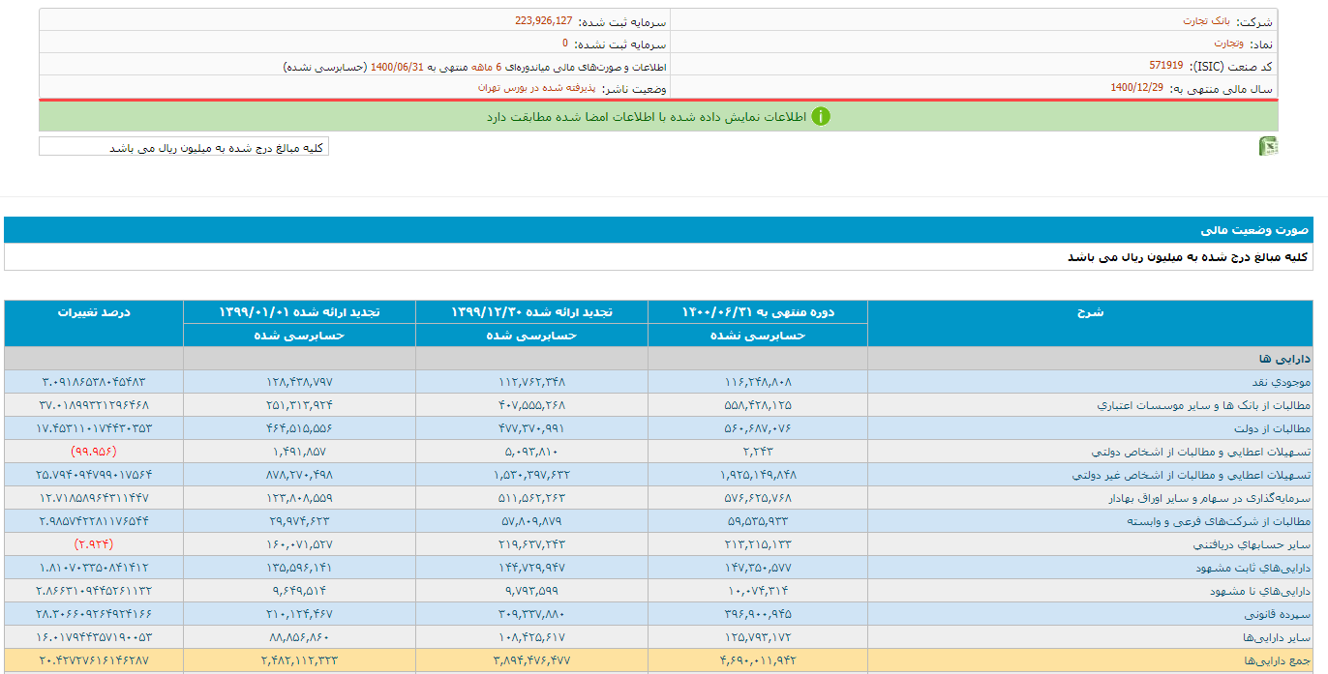The image size is (1328, 674).
Task: Click the شرح column header
Action: tap(1090, 312)
